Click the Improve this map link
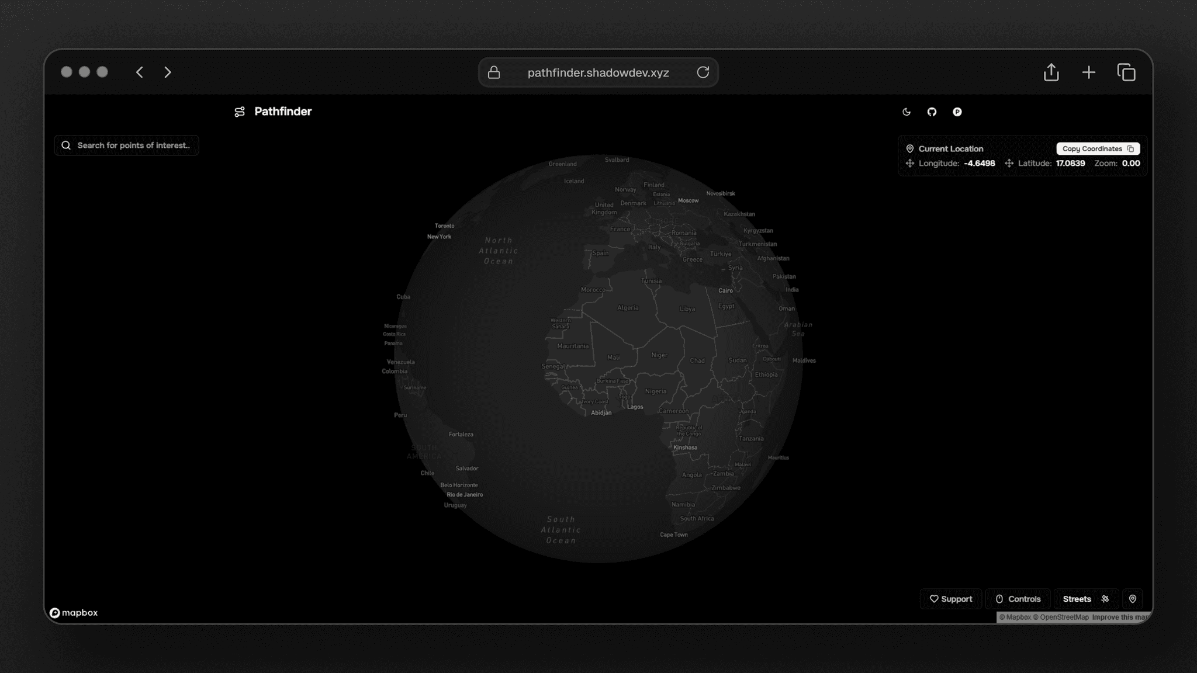 1120,618
